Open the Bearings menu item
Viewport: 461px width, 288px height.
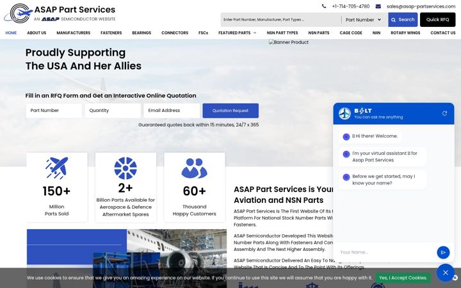142,33
